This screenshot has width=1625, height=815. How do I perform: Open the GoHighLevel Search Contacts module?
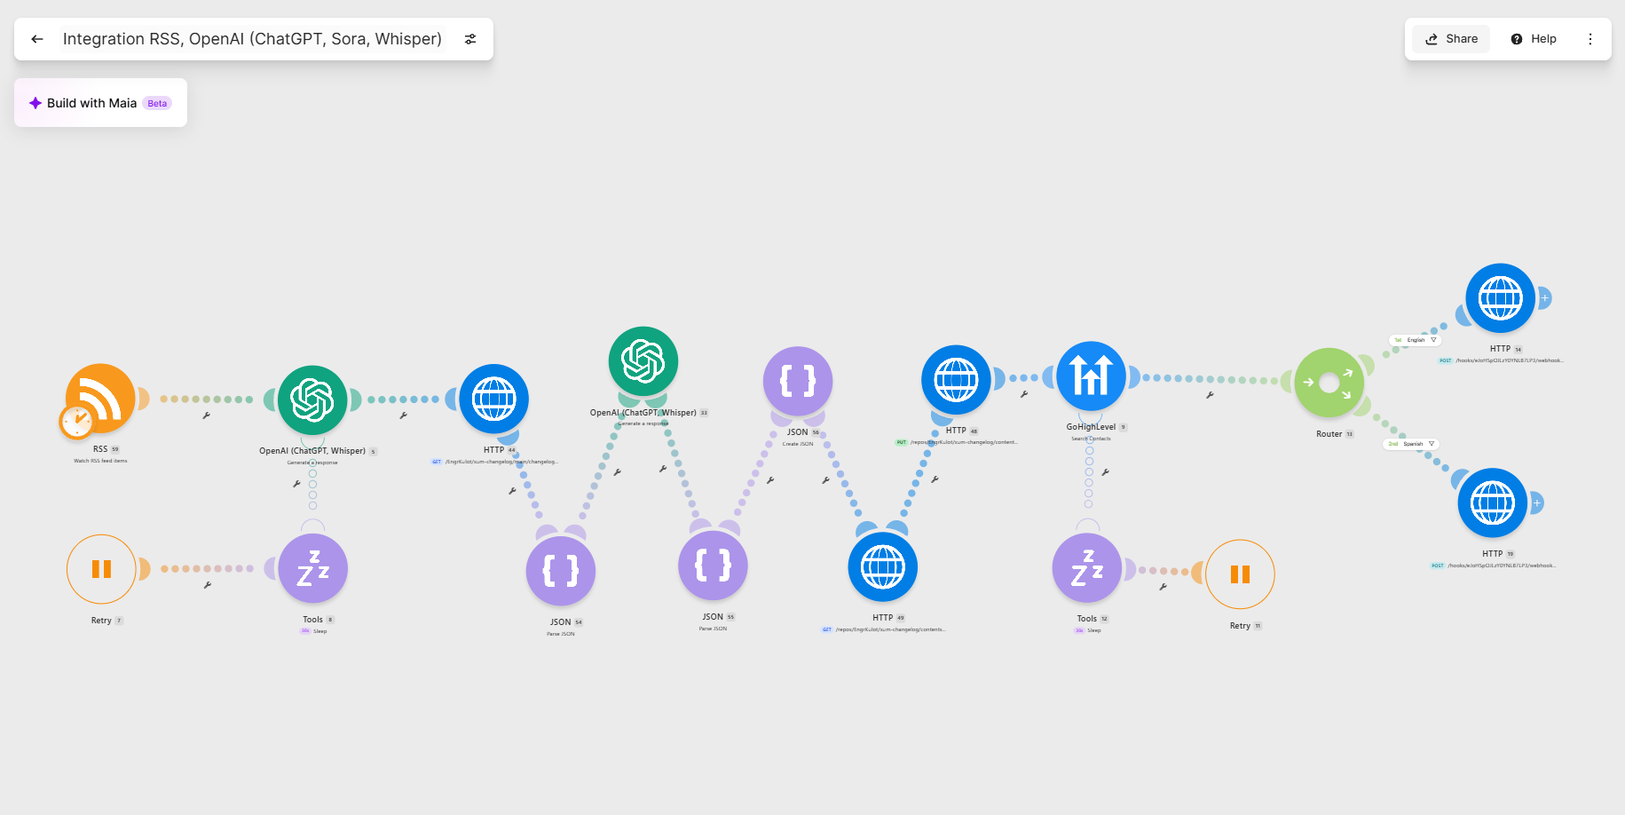click(x=1092, y=376)
